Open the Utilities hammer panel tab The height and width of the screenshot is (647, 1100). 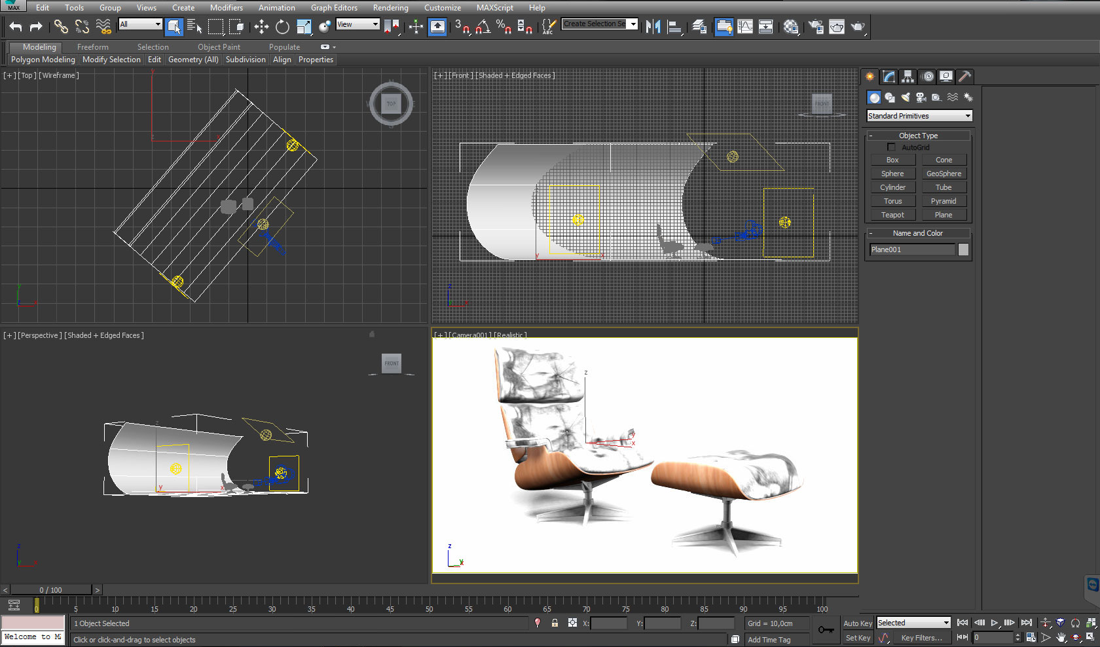[964, 77]
